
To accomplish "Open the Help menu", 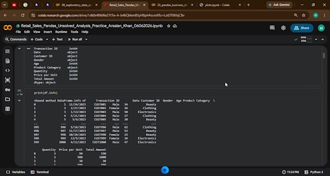I will (85, 32).
